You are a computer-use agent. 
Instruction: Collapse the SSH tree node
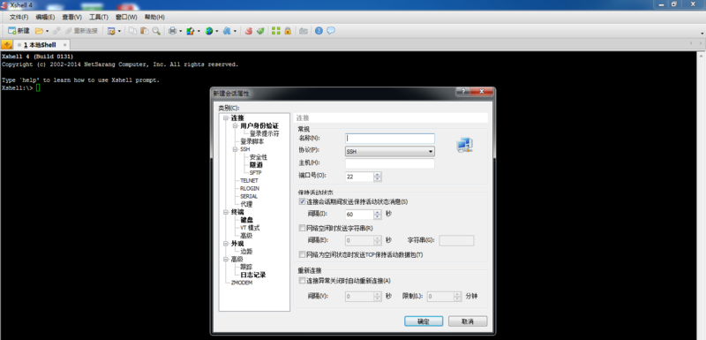(x=235, y=149)
